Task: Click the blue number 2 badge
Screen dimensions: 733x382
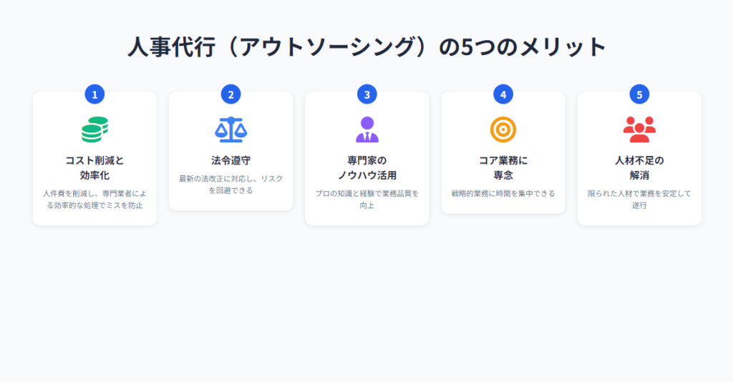Action: (230, 94)
